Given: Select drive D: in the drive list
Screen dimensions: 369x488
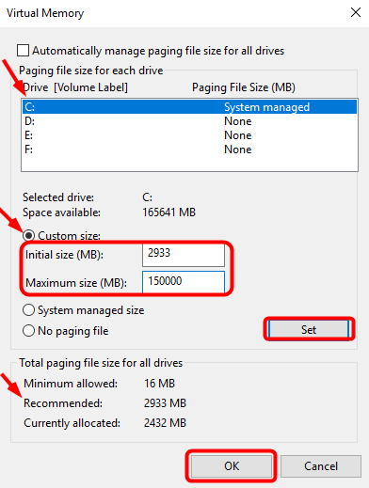Looking at the screenshot, I should (x=189, y=121).
